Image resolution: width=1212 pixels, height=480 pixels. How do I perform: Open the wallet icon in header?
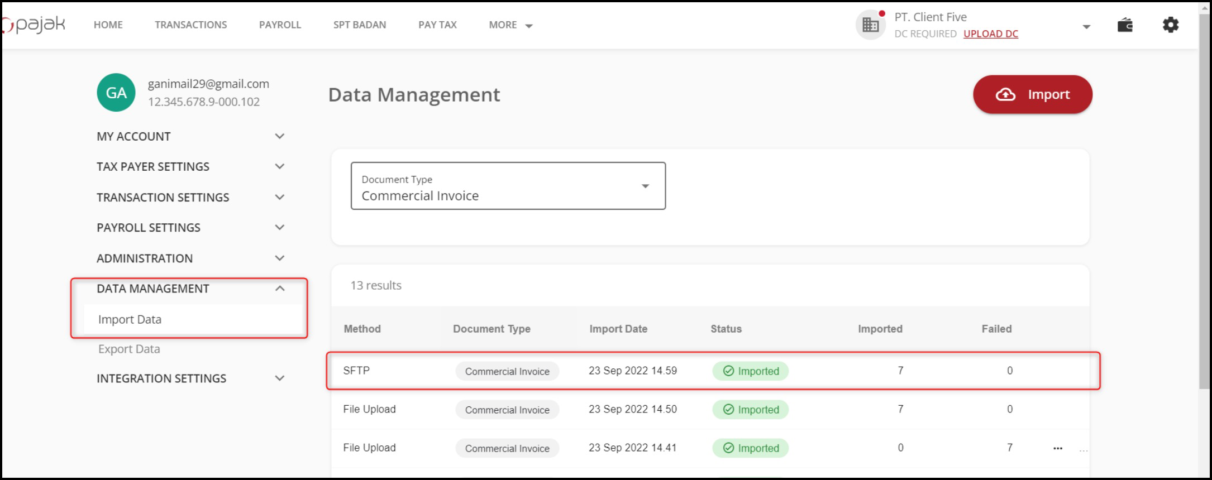[1124, 25]
